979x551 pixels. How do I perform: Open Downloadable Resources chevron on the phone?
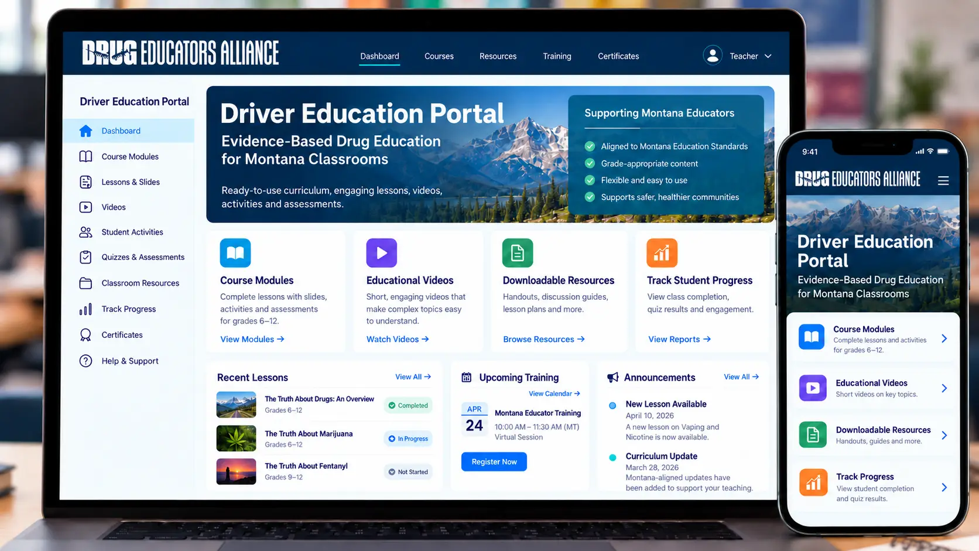coord(944,435)
